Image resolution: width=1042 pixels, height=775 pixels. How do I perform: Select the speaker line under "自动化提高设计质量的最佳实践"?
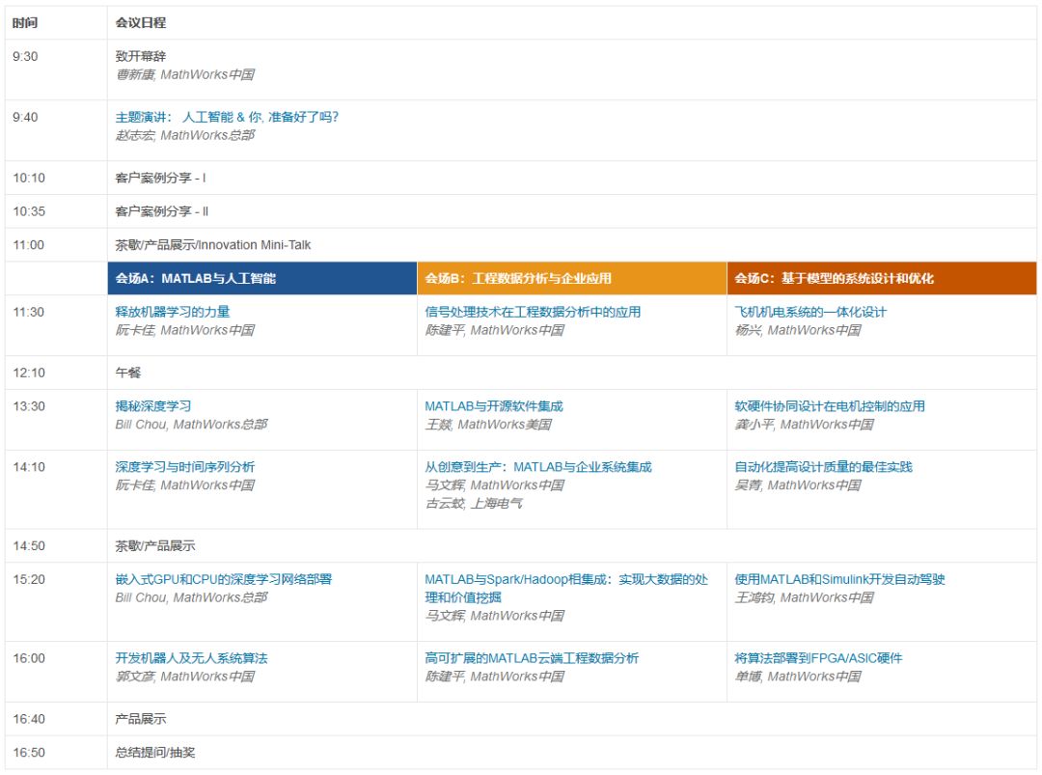point(798,484)
